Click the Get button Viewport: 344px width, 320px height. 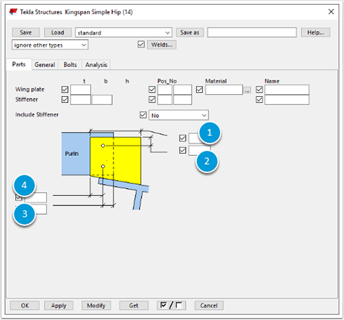click(x=133, y=306)
